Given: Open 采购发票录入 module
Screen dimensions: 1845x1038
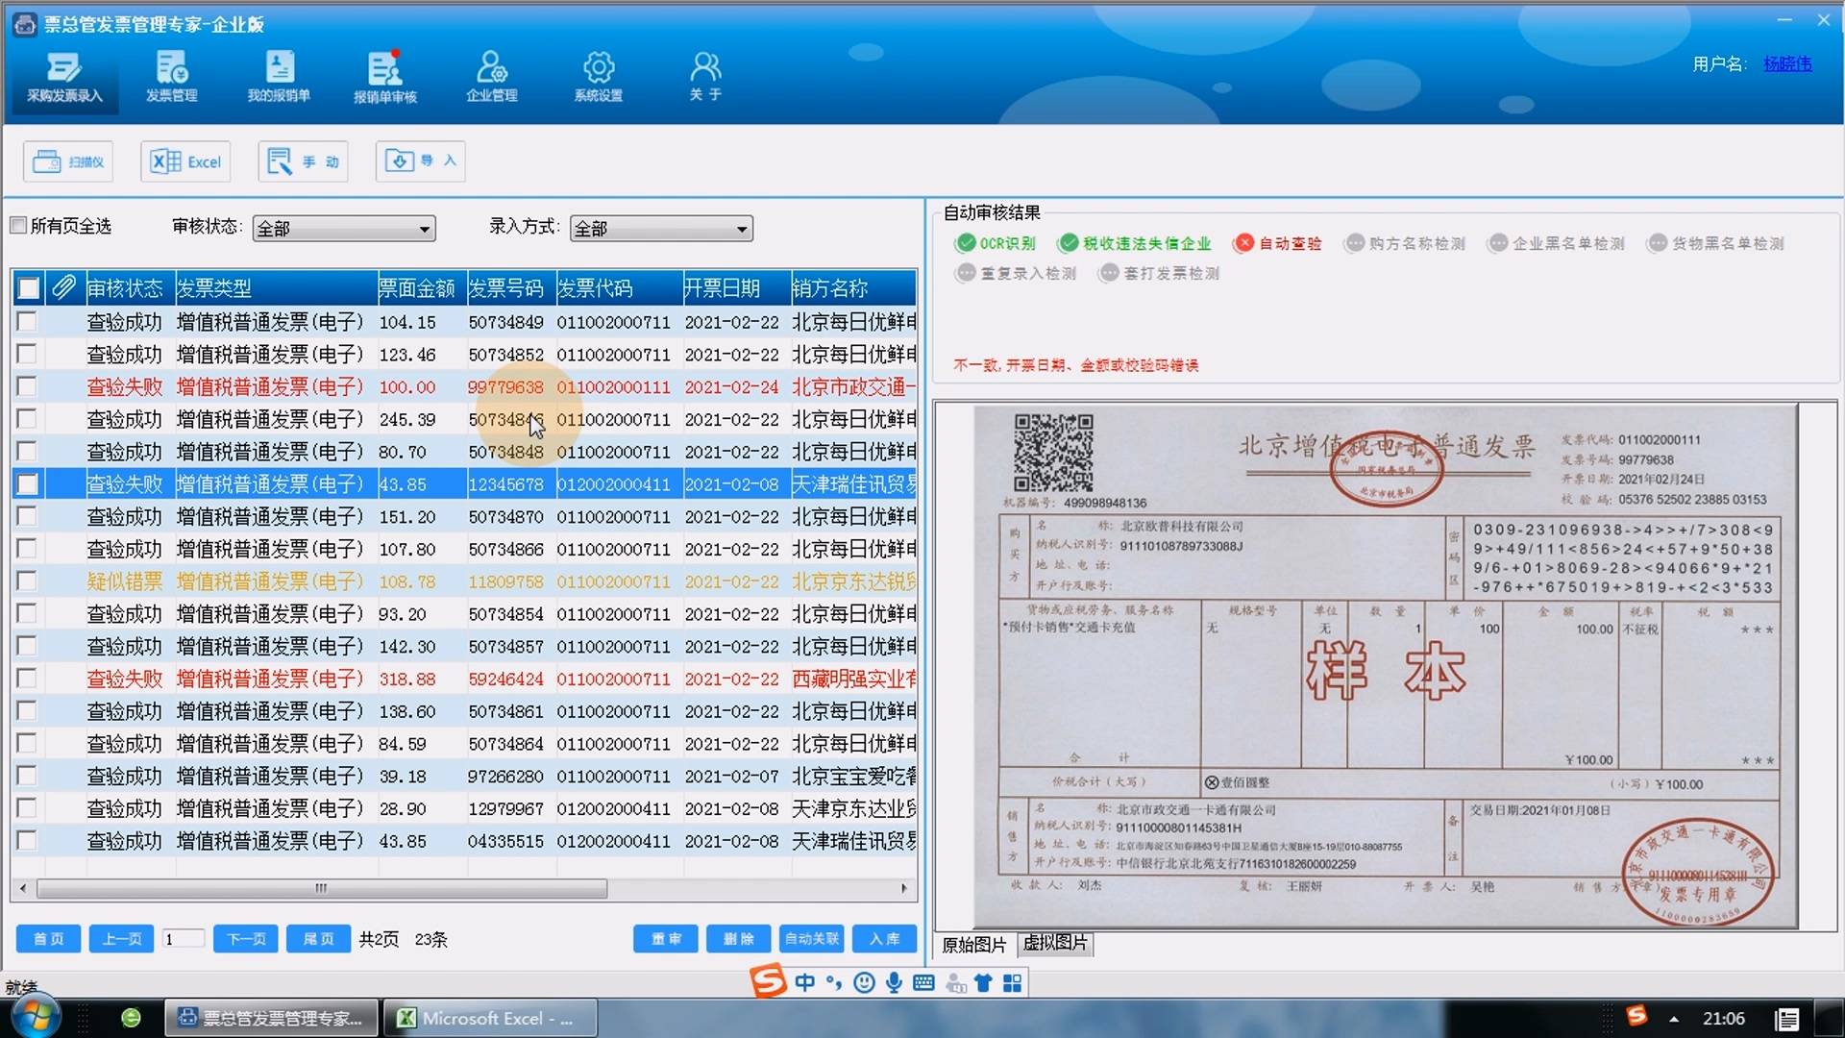Looking at the screenshot, I should tap(64, 77).
